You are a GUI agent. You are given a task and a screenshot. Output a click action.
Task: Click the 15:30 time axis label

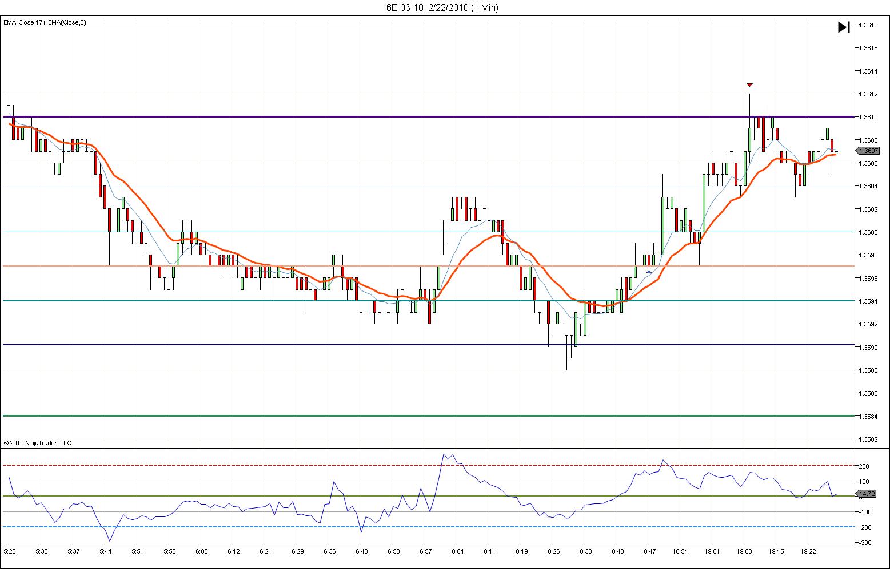[40, 552]
